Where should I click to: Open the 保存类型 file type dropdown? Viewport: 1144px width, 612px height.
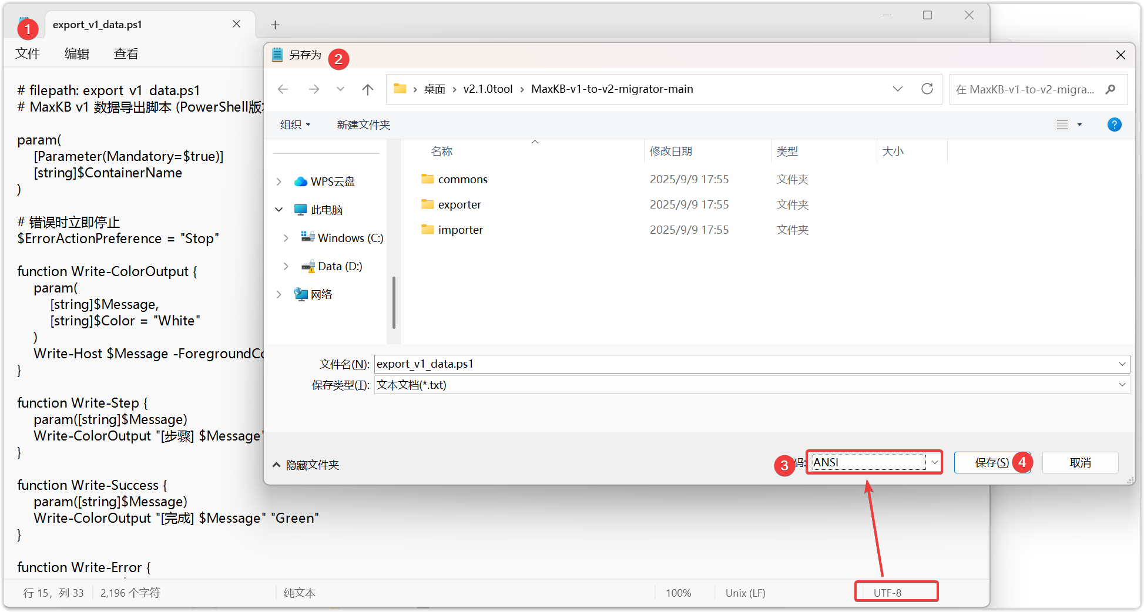point(1122,385)
